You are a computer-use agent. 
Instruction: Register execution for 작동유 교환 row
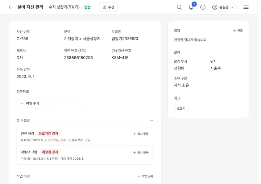tap(141, 152)
